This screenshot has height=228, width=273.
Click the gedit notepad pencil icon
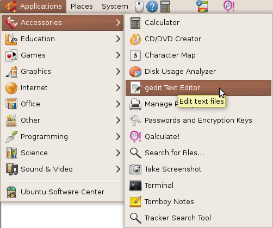point(135,88)
